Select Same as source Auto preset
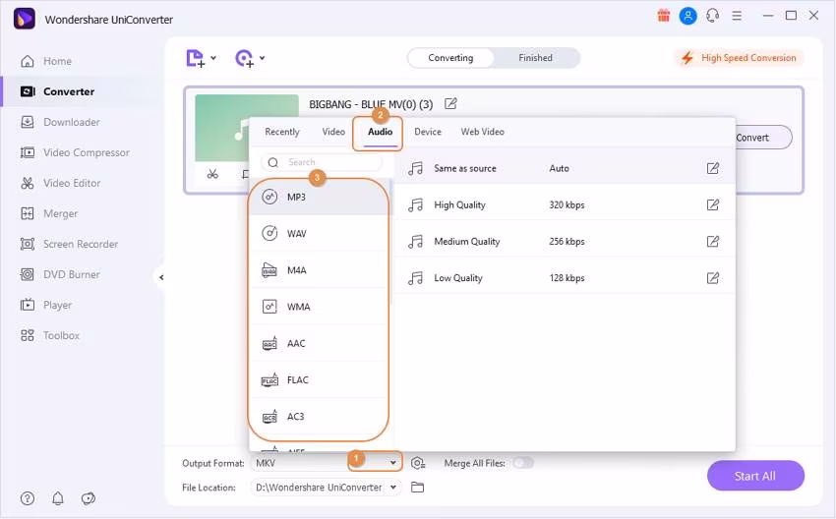This screenshot has height=519, width=836. 565,168
